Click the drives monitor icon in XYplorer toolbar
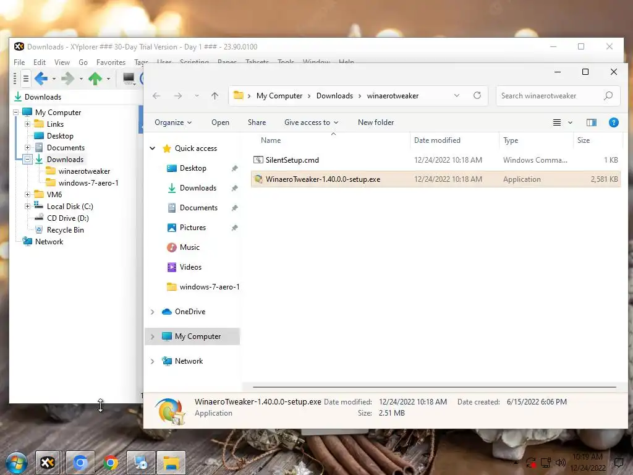Screen dimensions: 633x475 pyautogui.click(x=129, y=78)
